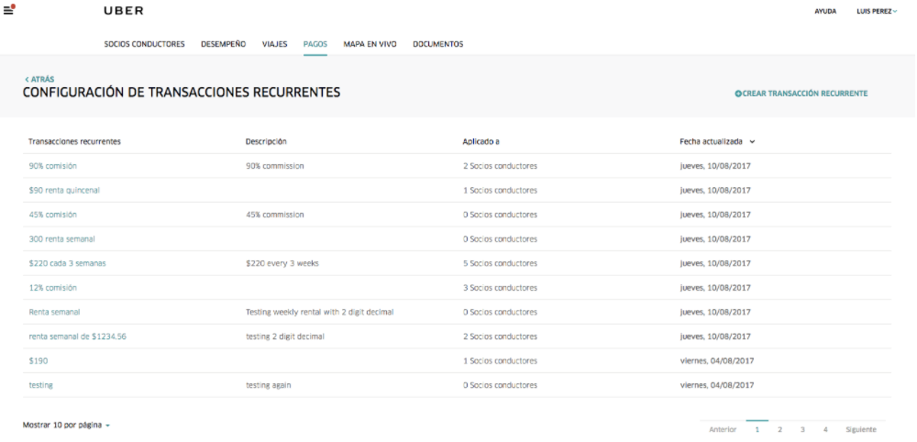Go back using the Atrás link
The image size is (917, 442).
39,80
